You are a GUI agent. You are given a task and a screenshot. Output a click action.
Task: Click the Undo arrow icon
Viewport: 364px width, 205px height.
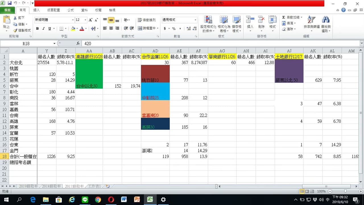(x=15, y=3)
